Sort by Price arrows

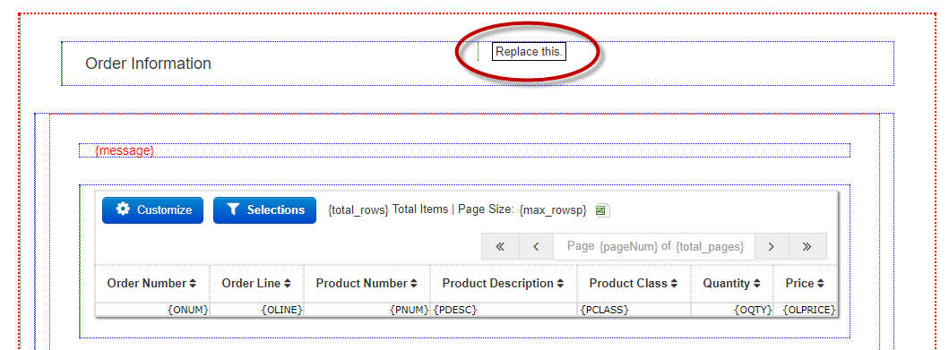point(820,283)
